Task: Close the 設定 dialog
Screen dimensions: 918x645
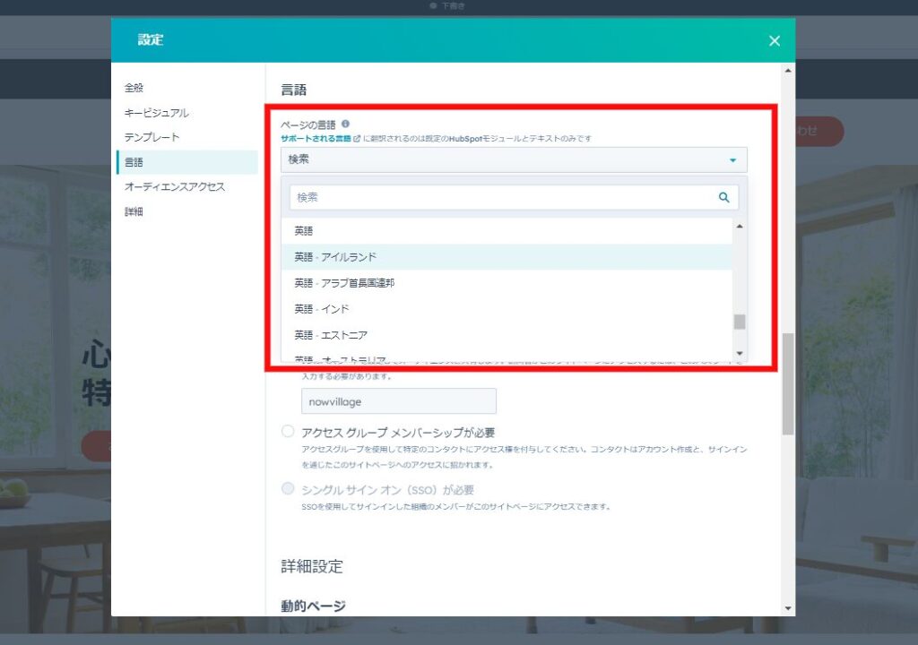Action: (x=774, y=39)
